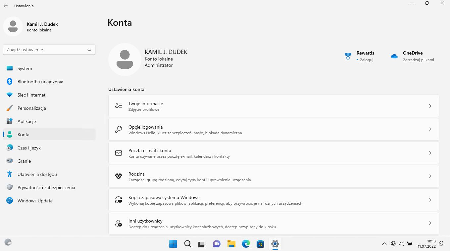This screenshot has height=251, width=450.
Task: Open Zarządzaj plikami under OneDrive
Action: pyautogui.click(x=418, y=60)
